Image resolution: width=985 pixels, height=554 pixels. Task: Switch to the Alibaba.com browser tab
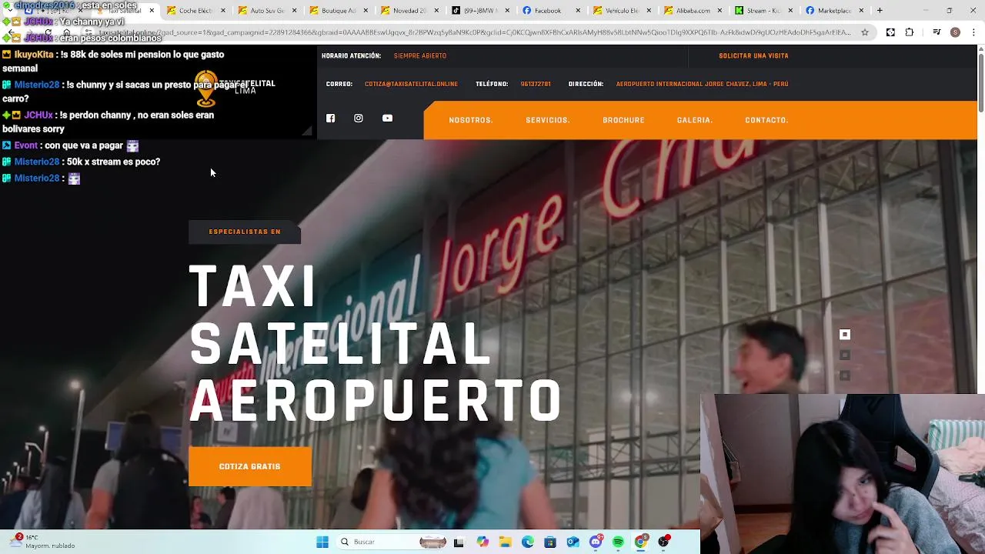click(691, 11)
